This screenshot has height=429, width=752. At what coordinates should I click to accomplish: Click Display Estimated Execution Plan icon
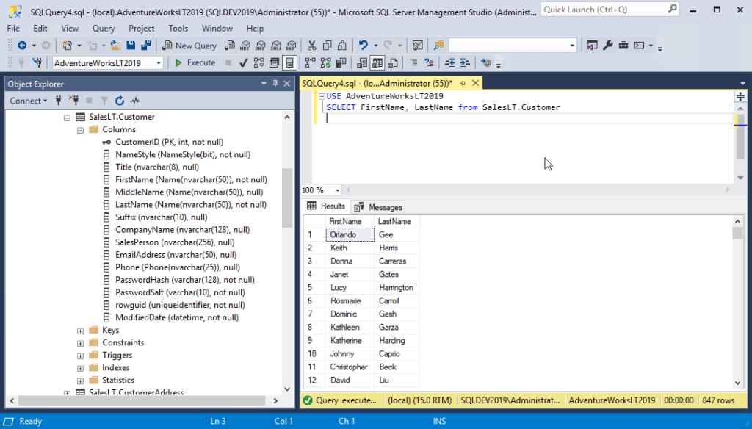pos(259,63)
